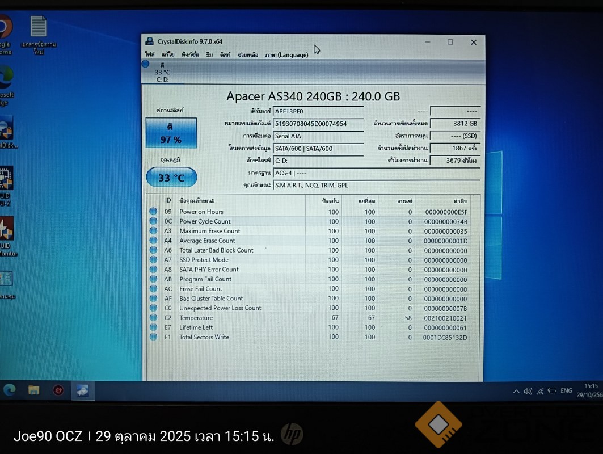Click status circle of Power Cycle Count row
The height and width of the screenshot is (454, 603).
pyautogui.click(x=153, y=221)
